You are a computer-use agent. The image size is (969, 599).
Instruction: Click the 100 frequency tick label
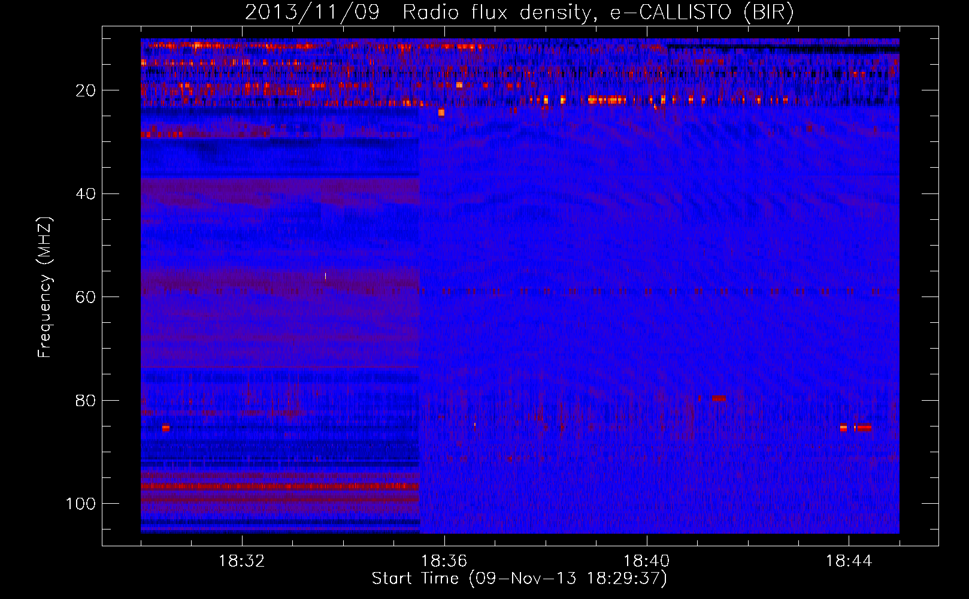[x=81, y=504]
